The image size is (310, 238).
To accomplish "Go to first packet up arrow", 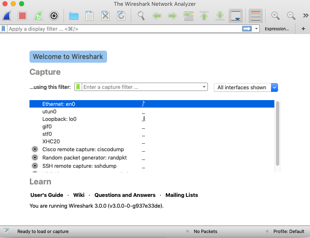I will pyautogui.click(x=204, y=16).
